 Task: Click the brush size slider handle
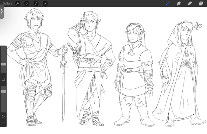pyautogui.click(x=3, y=64)
